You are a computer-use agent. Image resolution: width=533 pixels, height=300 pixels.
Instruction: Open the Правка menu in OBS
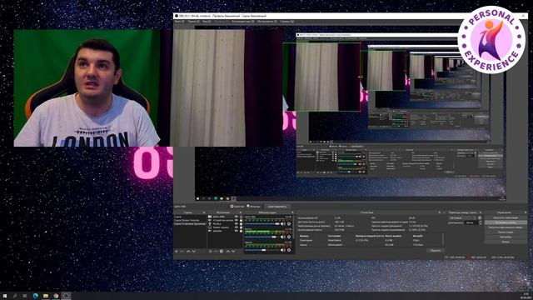click(193, 22)
